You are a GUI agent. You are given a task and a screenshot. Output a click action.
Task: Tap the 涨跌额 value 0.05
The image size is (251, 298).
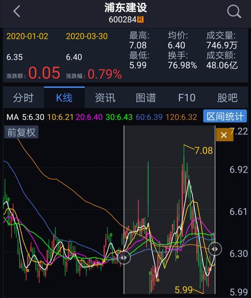[x=44, y=73]
